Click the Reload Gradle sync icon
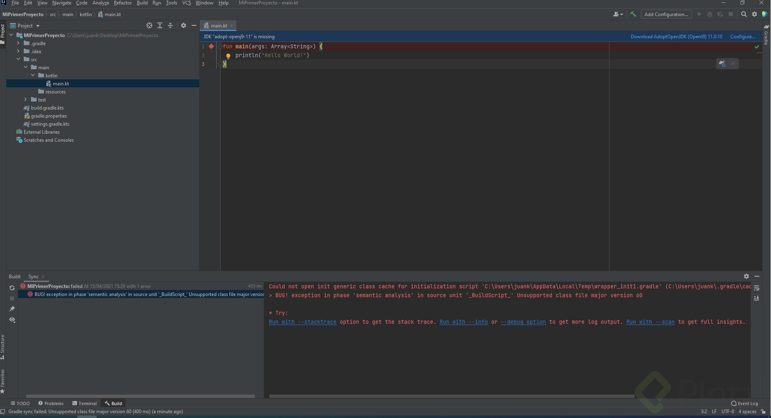 [12, 288]
